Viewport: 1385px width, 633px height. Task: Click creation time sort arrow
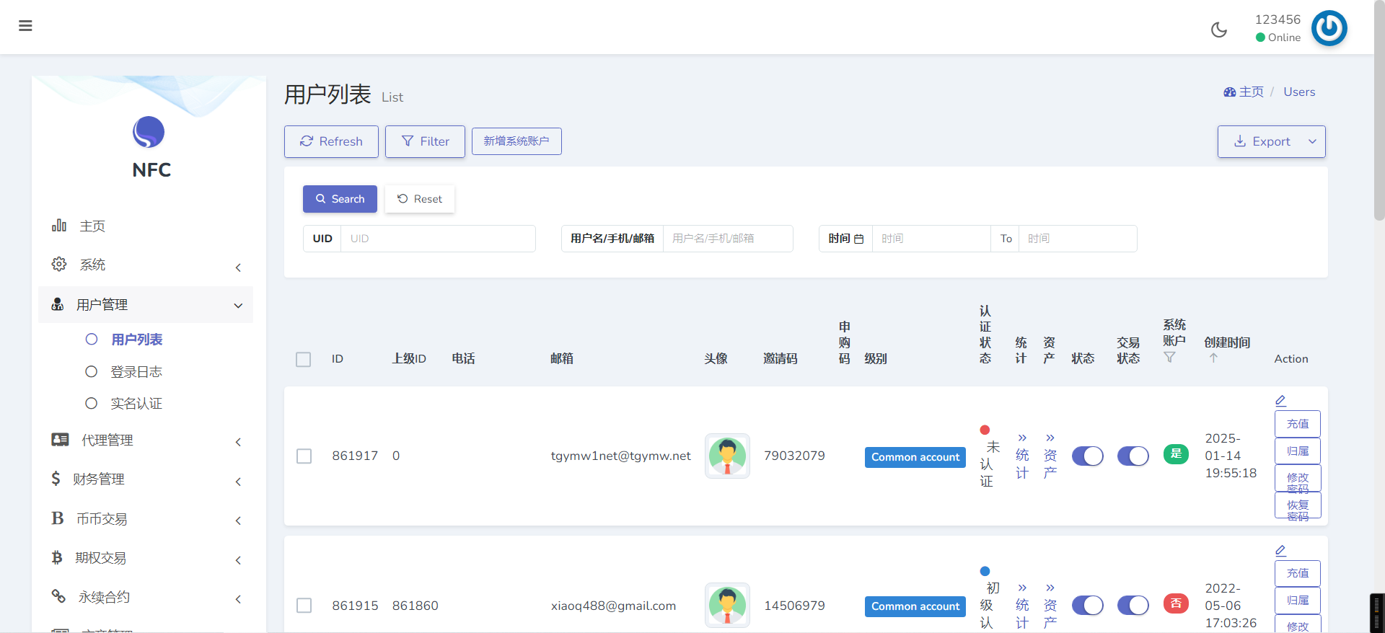pos(1213,358)
